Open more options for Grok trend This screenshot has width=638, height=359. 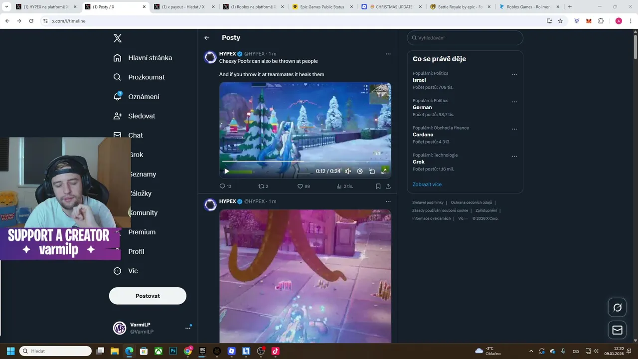514,157
